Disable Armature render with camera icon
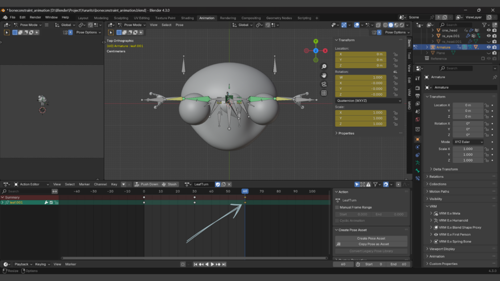 click(x=495, y=47)
